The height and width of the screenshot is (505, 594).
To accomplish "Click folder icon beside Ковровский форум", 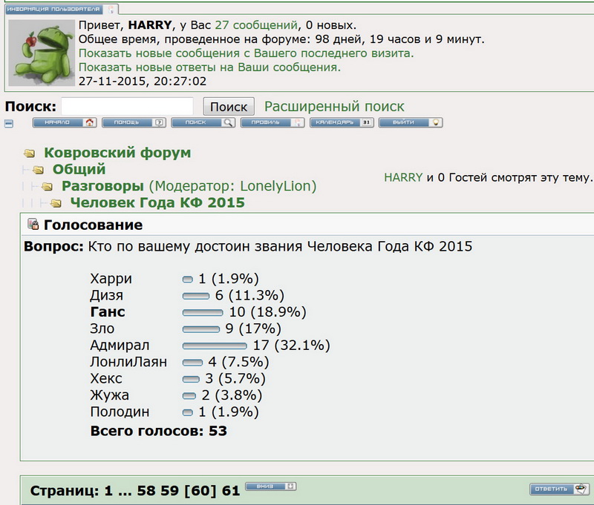I will (x=29, y=154).
